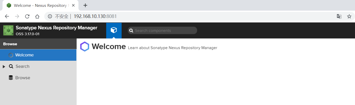Click the OSS 3.17.0-01 version text
The height and width of the screenshot is (105, 355).
coord(27,34)
